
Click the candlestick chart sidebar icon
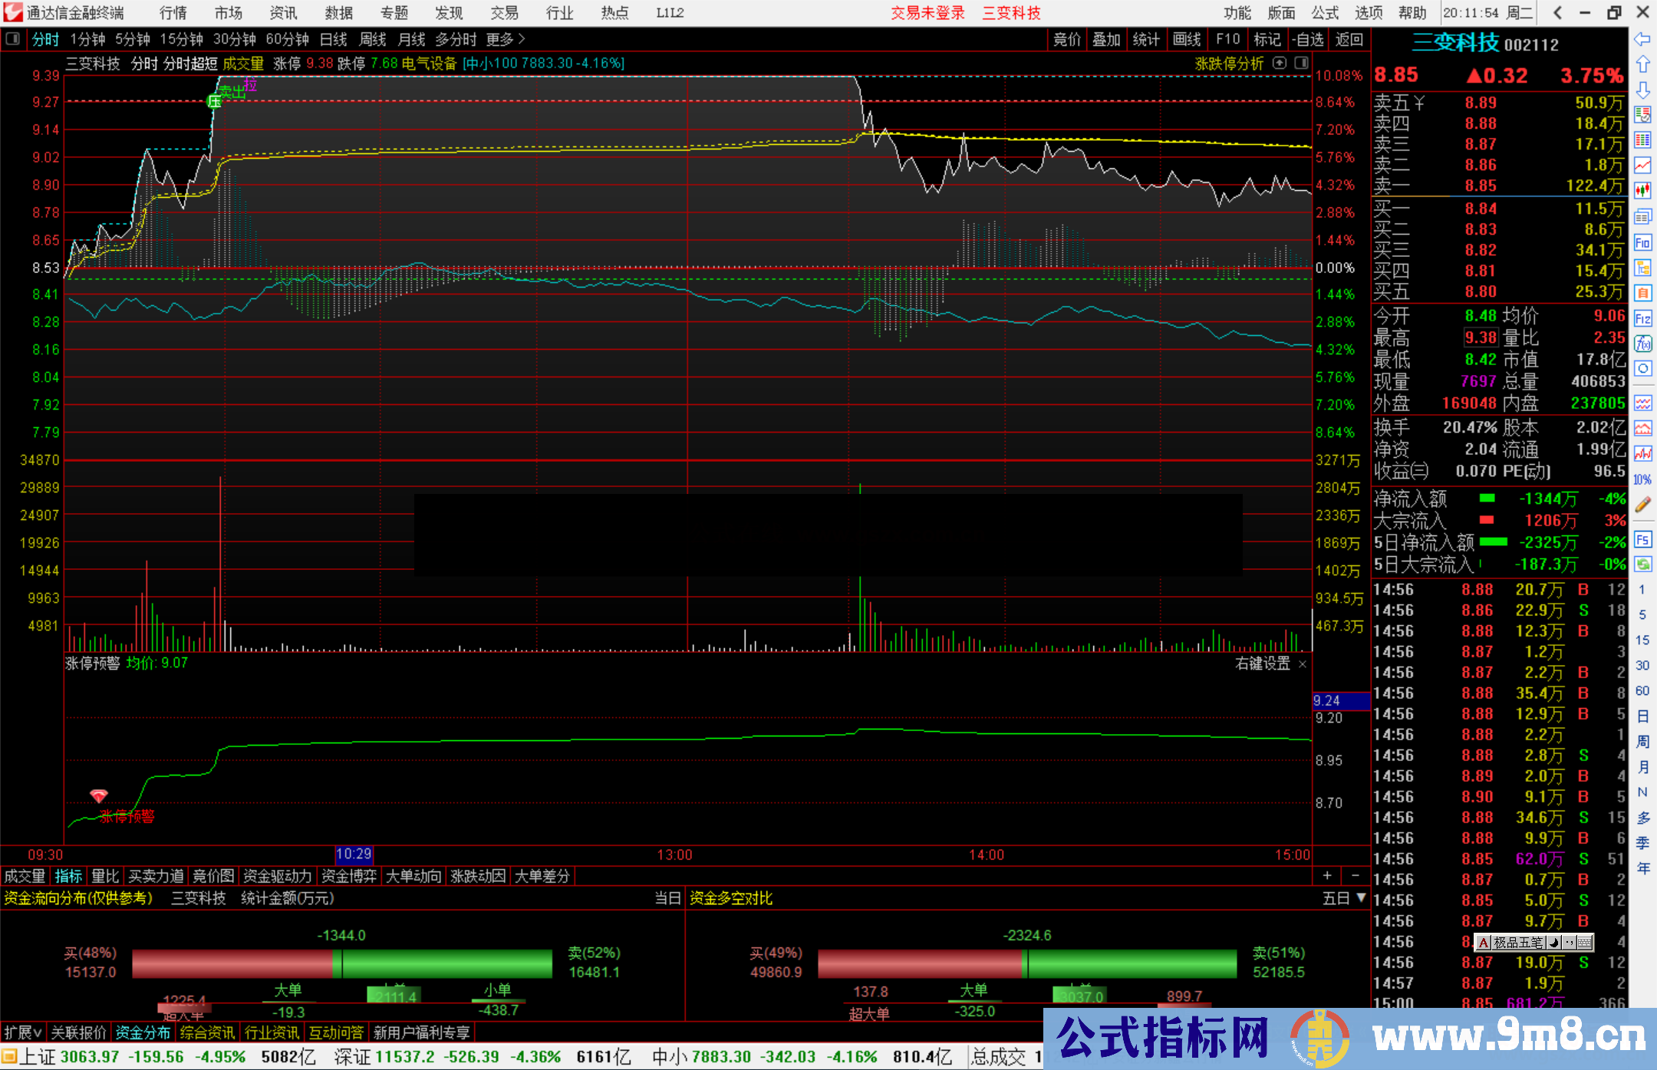click(x=1642, y=189)
